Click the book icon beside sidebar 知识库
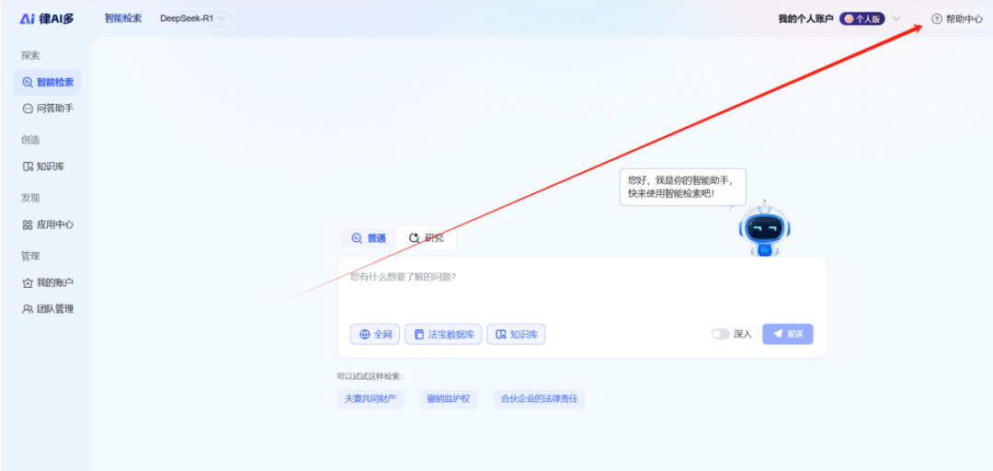The image size is (993, 471). 28,167
